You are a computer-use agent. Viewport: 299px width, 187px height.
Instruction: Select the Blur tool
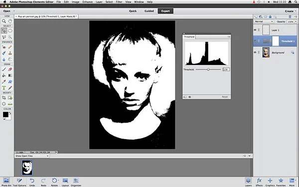click(4, 59)
